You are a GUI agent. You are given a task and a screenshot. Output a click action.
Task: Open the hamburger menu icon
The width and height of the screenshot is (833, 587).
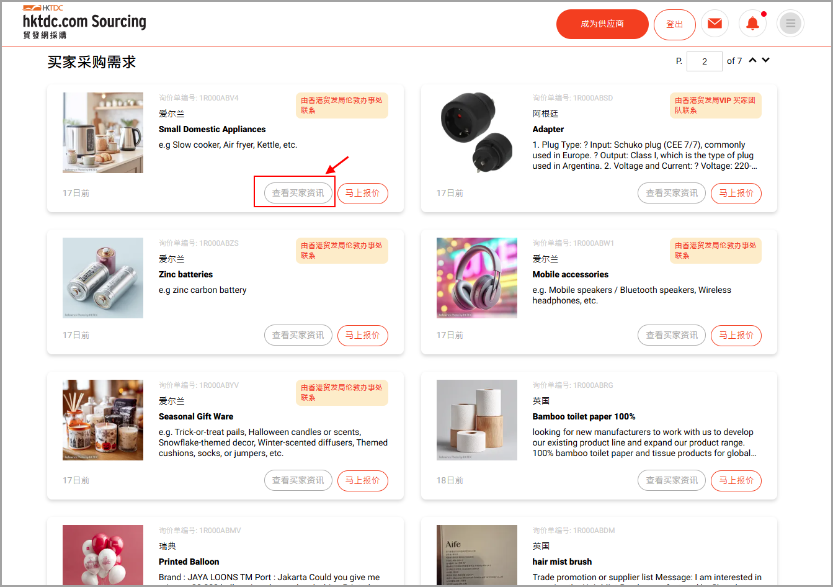(x=790, y=24)
